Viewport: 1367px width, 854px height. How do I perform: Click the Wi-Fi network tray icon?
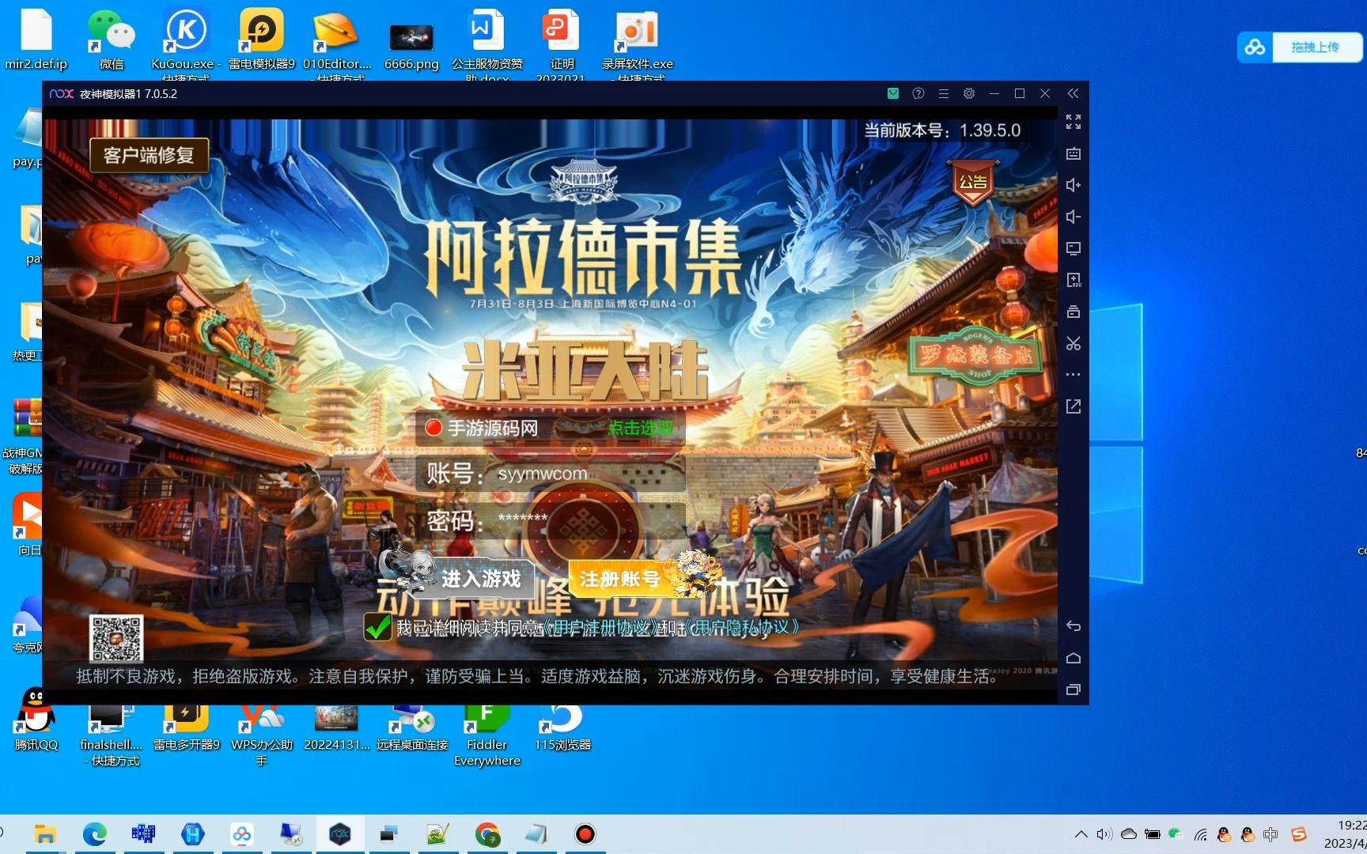pos(1200,834)
